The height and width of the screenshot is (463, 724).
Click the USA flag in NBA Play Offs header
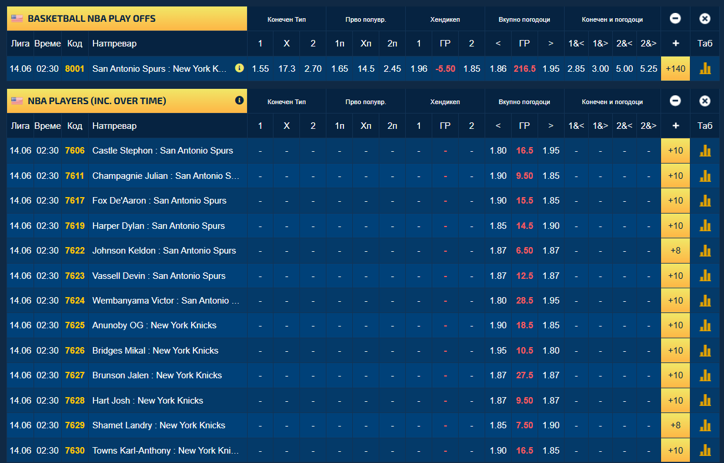click(x=17, y=19)
